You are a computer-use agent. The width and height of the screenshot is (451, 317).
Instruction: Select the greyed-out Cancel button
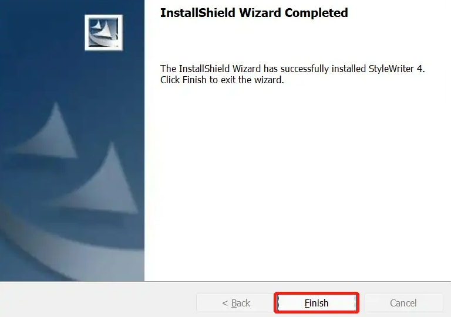tap(403, 303)
